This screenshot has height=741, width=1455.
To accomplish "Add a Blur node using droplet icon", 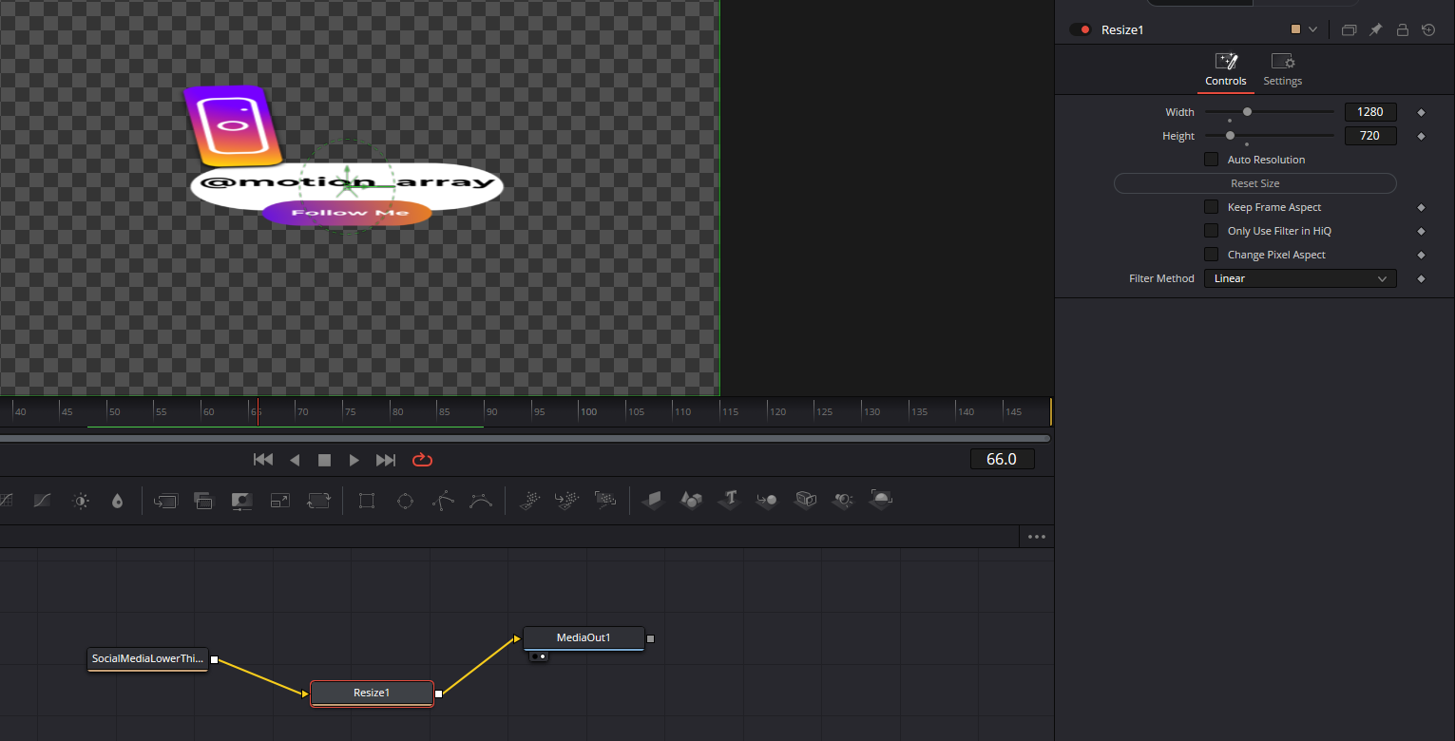I will pyautogui.click(x=117, y=500).
